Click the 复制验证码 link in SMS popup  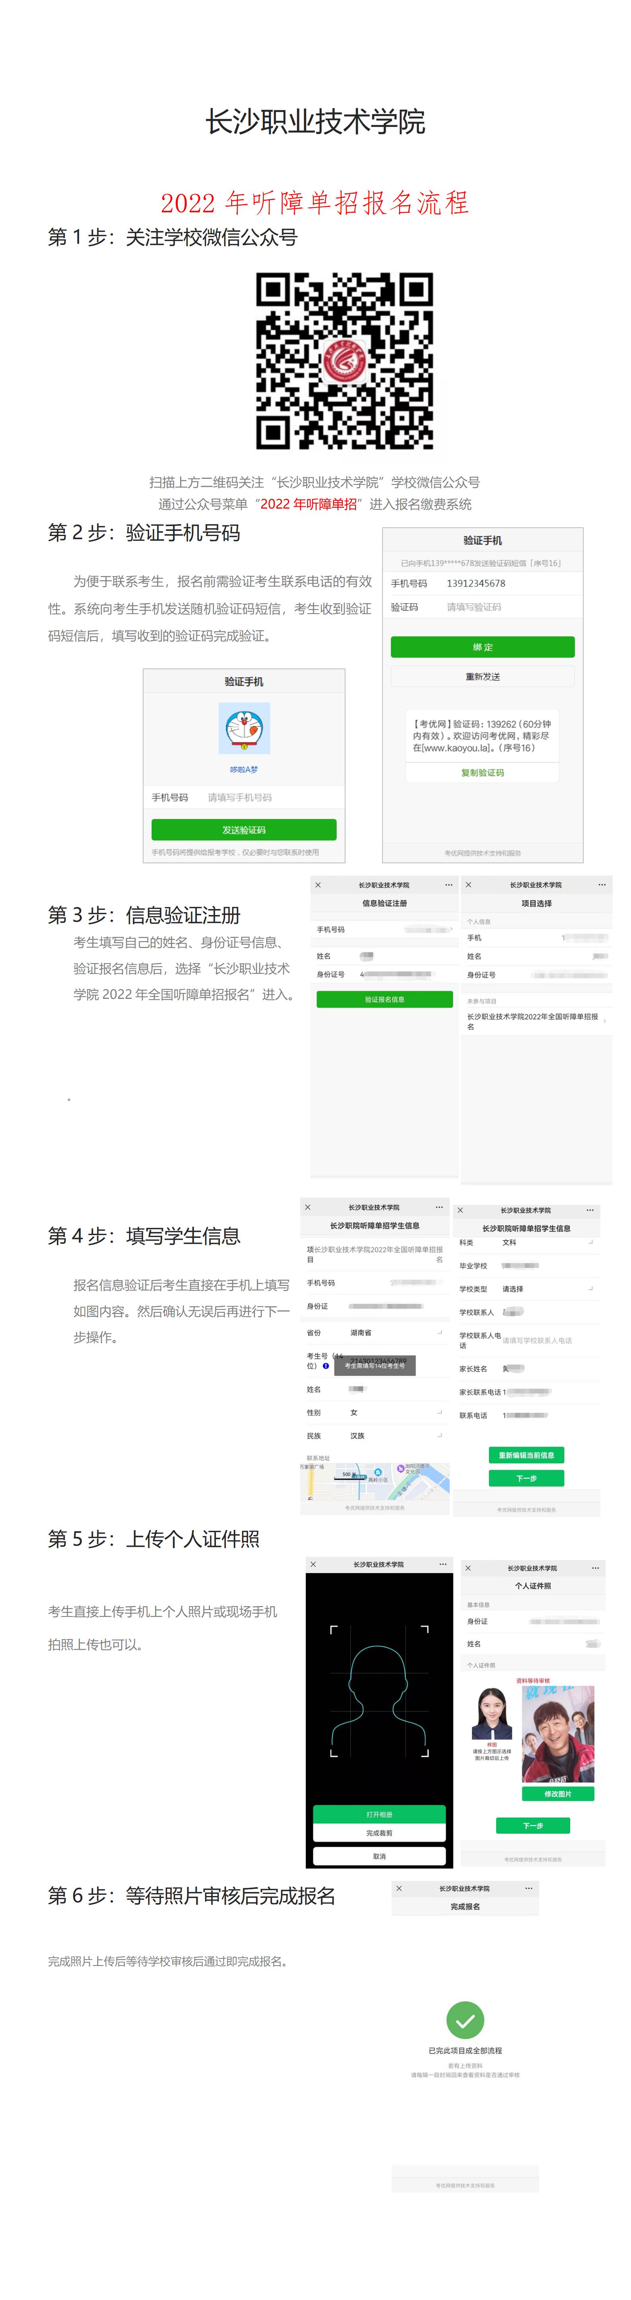483,772
